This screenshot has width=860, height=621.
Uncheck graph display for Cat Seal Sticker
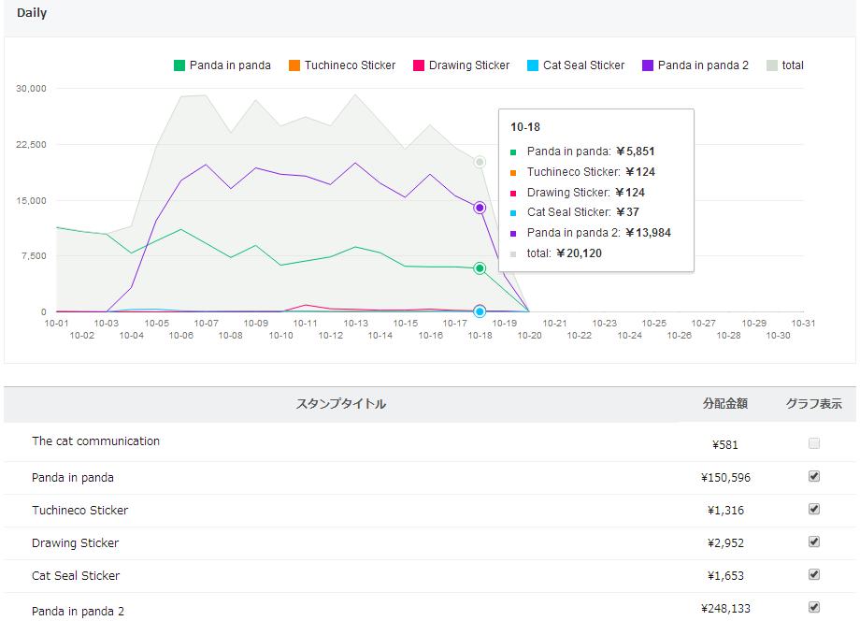coord(814,574)
